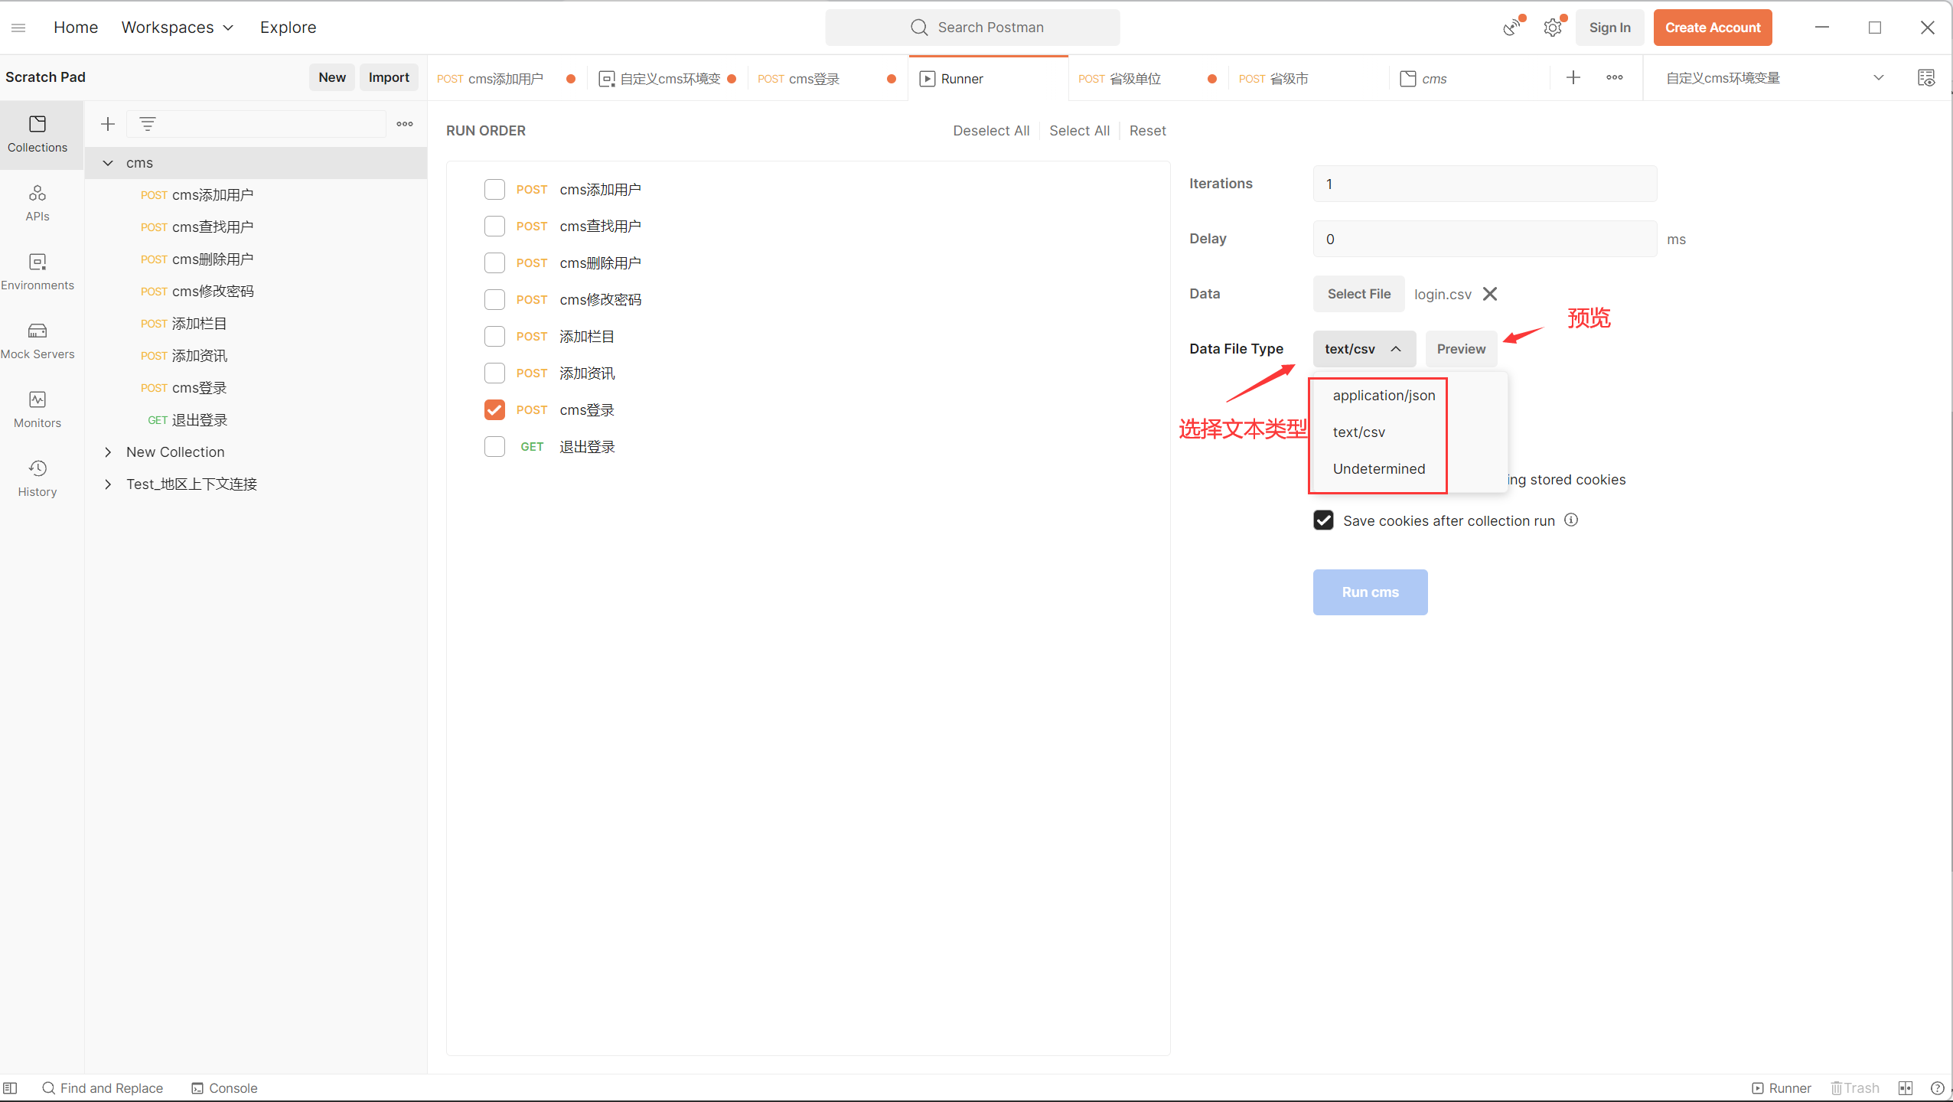The height and width of the screenshot is (1102, 1953).
Task: Expand the New Collection folder
Action: click(x=108, y=452)
